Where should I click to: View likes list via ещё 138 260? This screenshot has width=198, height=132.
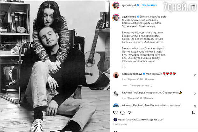156,120
